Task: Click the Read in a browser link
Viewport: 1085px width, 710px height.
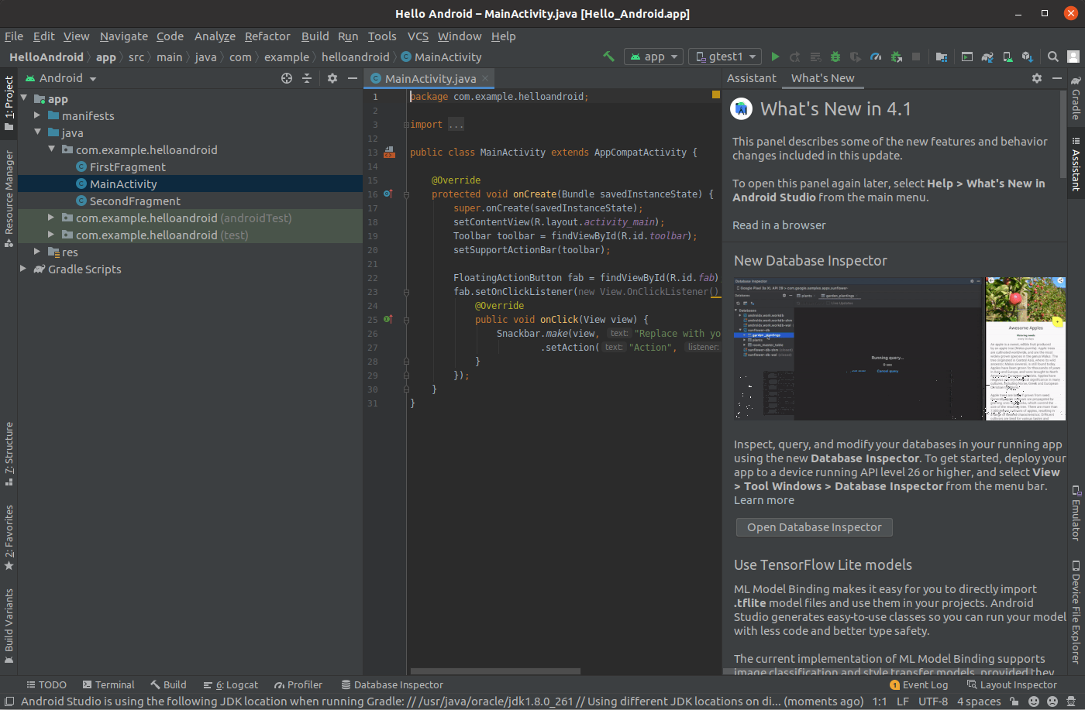Action: click(x=779, y=225)
